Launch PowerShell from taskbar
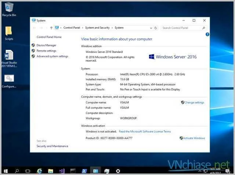This screenshot has width=235, height=175. pyautogui.click(x=84, y=171)
